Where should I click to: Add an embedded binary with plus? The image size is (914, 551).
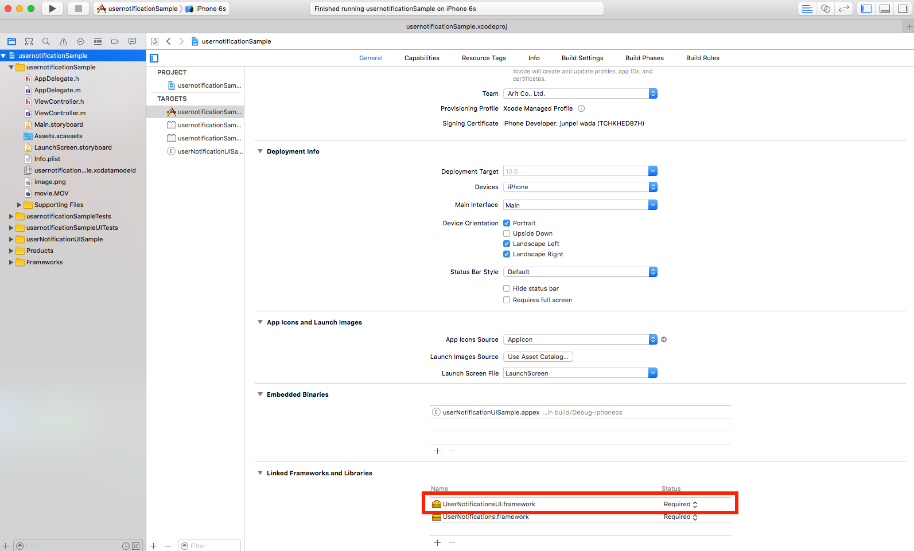(x=437, y=451)
